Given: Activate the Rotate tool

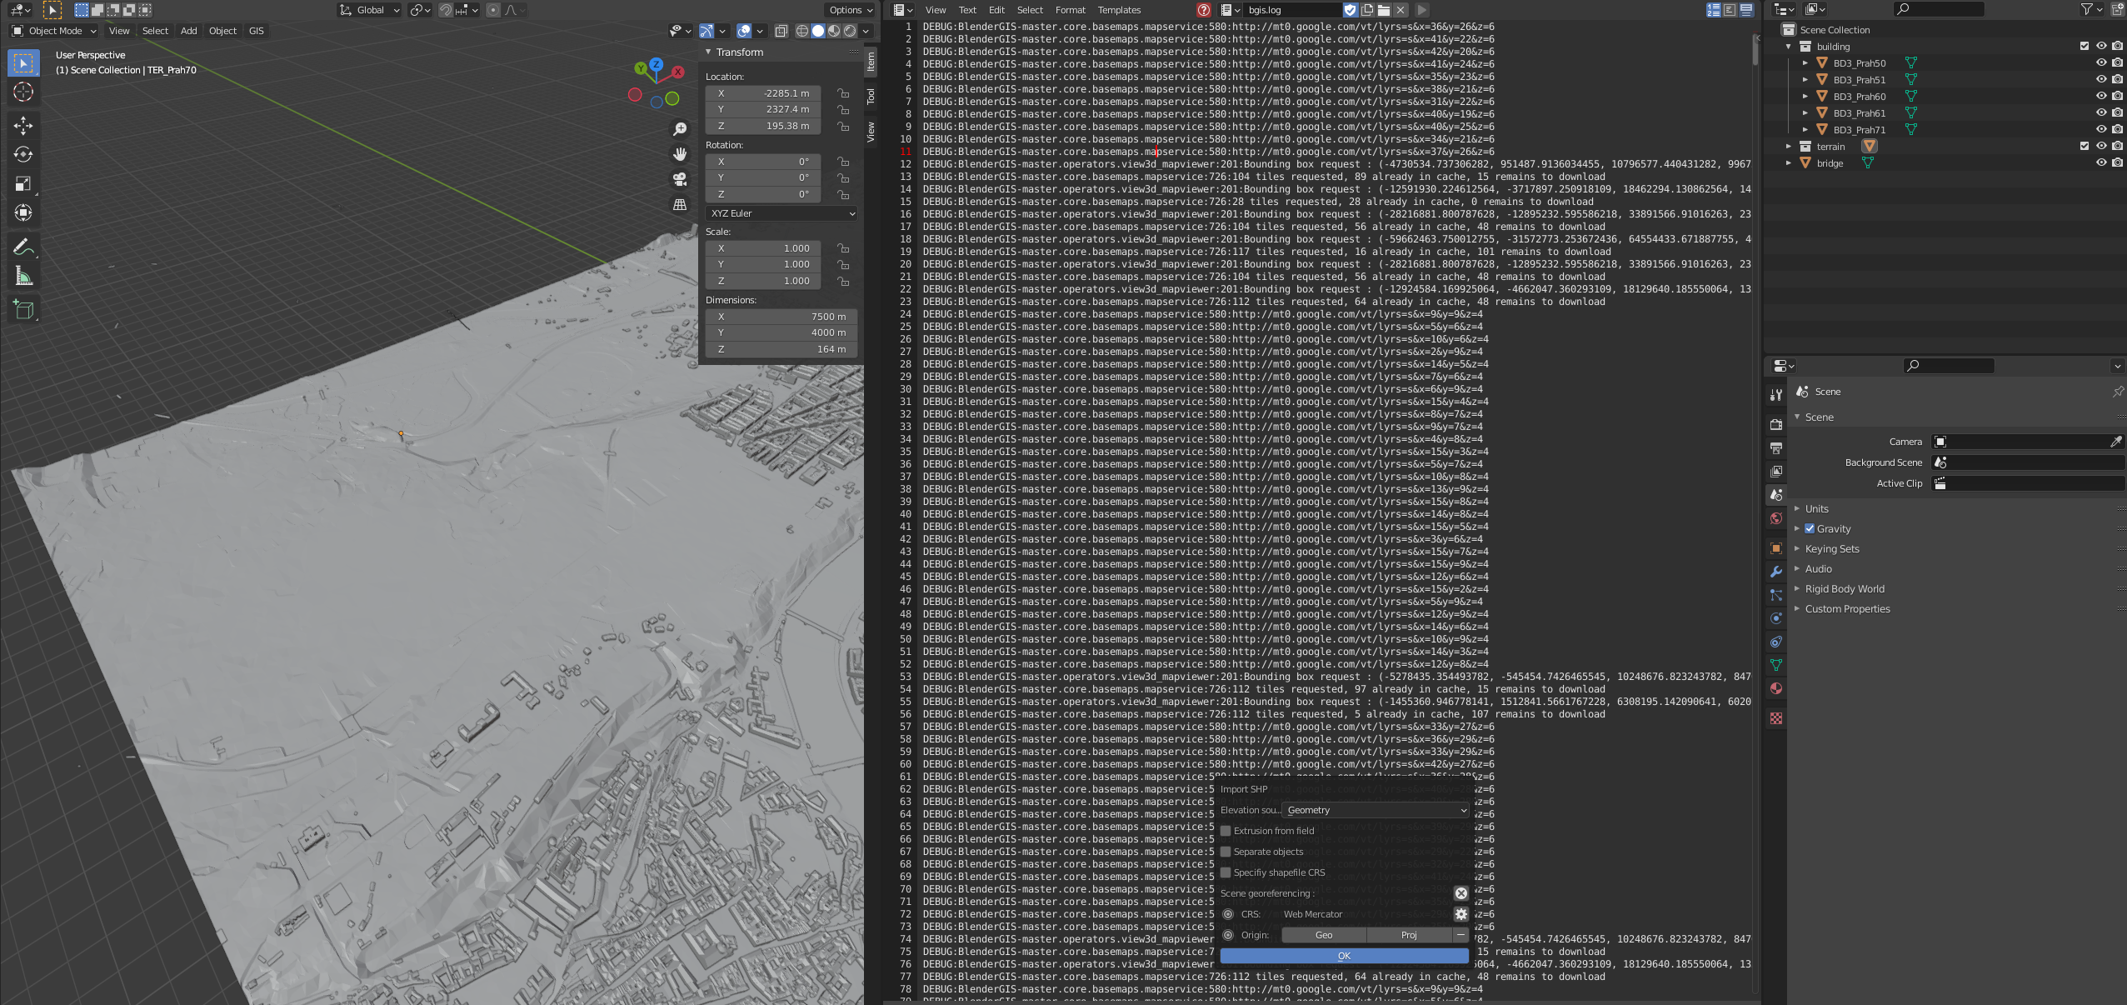Looking at the screenshot, I should (23, 155).
